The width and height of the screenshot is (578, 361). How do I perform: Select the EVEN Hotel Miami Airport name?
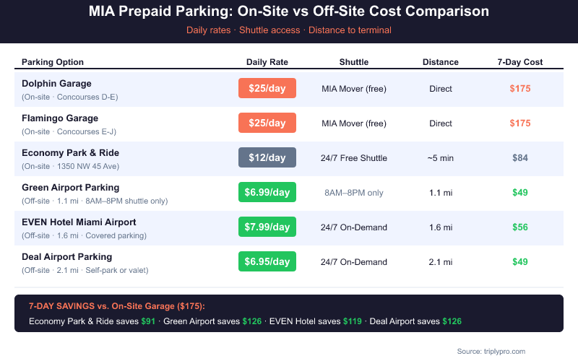(x=79, y=222)
